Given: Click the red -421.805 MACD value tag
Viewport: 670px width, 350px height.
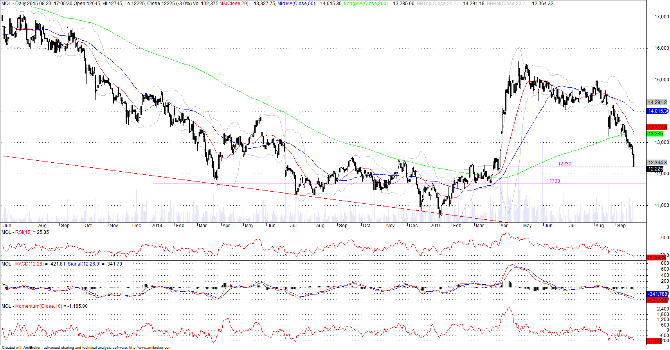Looking at the screenshot, I should coord(657,300).
